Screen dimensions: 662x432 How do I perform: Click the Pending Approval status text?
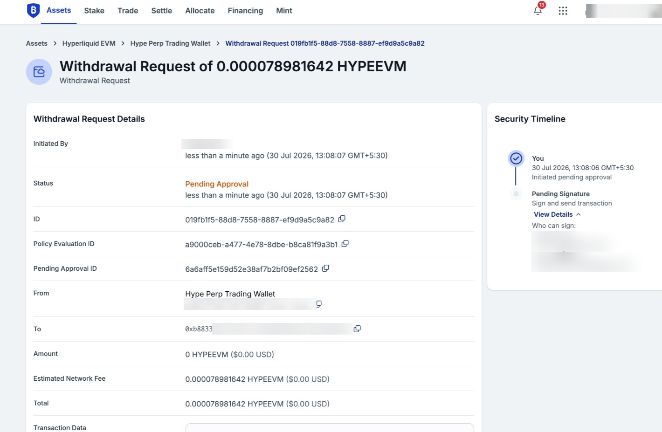[x=217, y=184]
